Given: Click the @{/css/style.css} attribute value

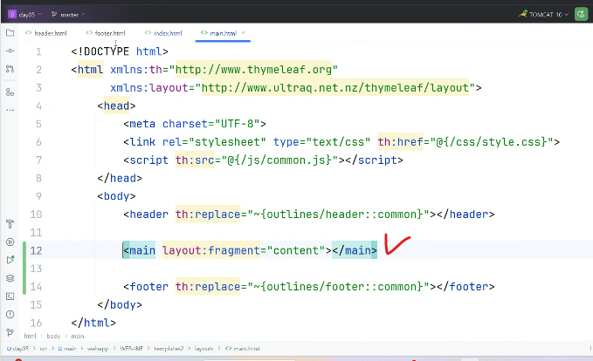Looking at the screenshot, I should (x=492, y=142).
